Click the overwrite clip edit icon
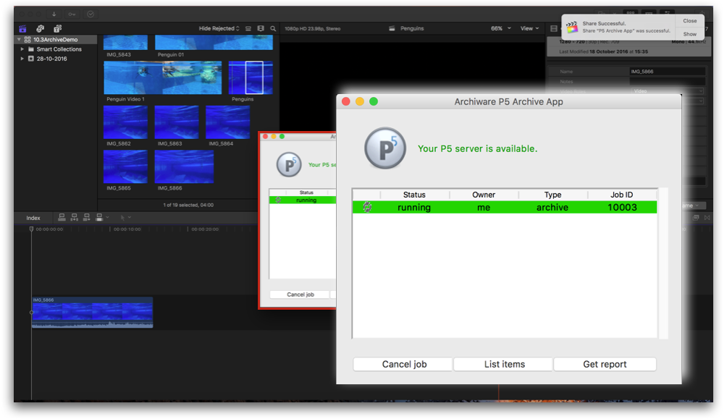The height and width of the screenshot is (419, 727). tap(98, 217)
